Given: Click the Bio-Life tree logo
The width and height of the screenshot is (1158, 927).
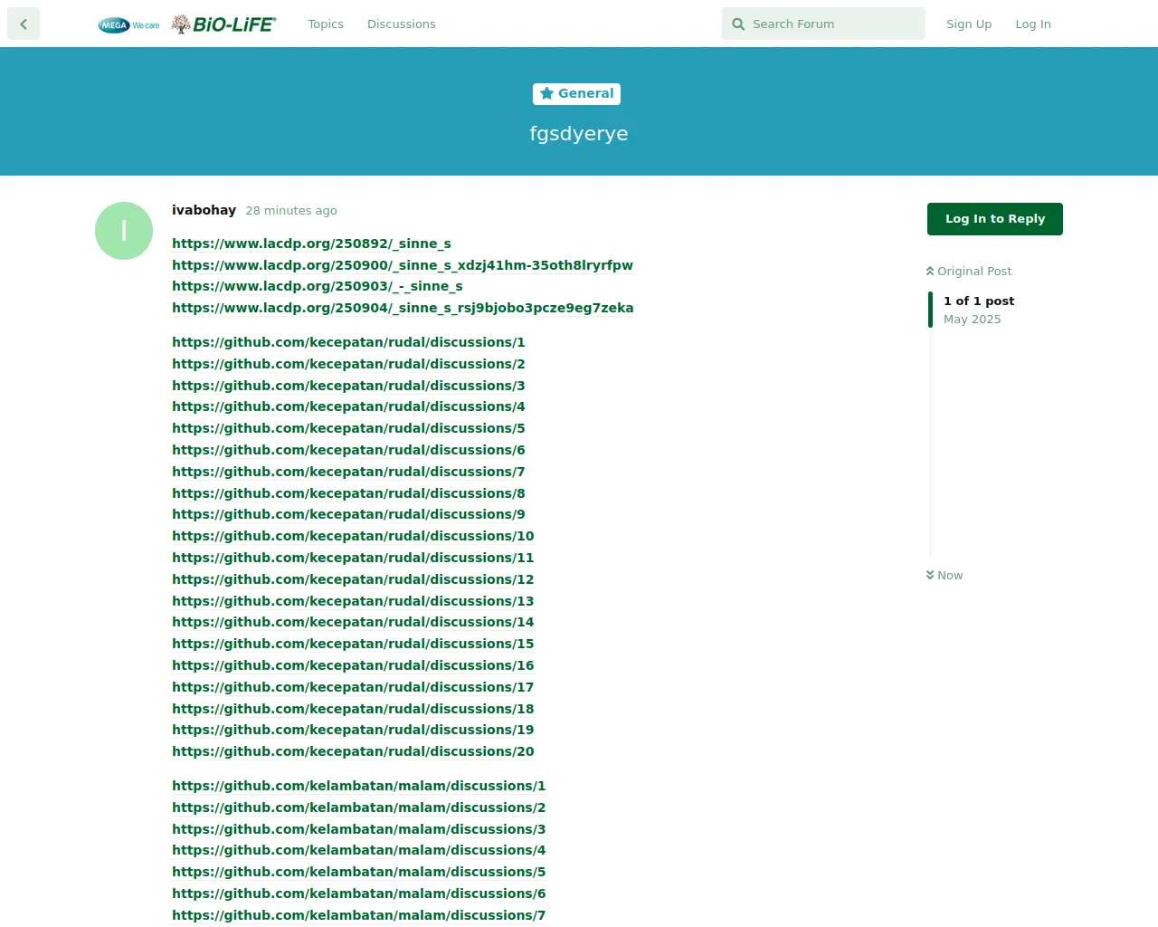Looking at the screenshot, I should pos(223,24).
